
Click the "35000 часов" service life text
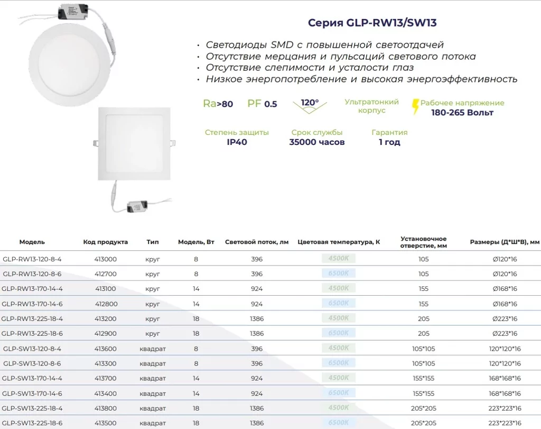click(x=317, y=142)
